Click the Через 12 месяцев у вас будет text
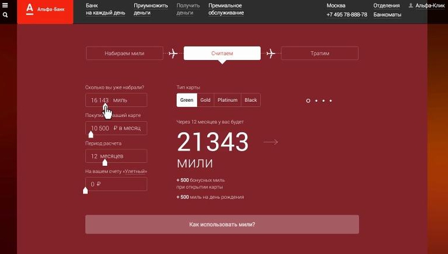This screenshot has width=448, height=254. 210,122
